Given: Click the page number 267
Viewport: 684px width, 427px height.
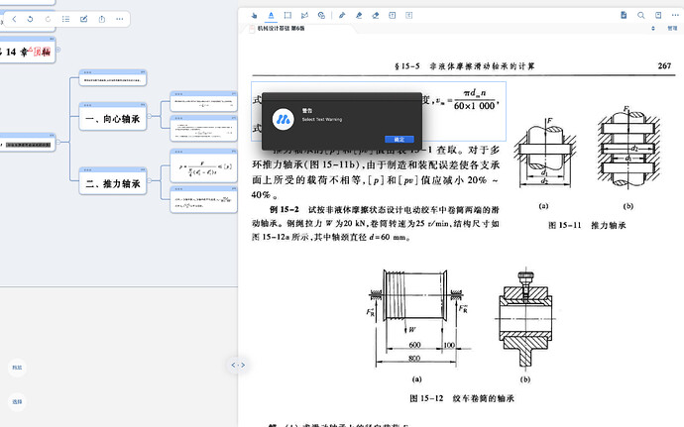Looking at the screenshot, I should pyautogui.click(x=664, y=65).
